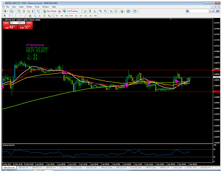The width and height of the screenshot is (222, 171).
Task: Switch to the GOLD,H4 chart tab
Action: click(x=63, y=167)
